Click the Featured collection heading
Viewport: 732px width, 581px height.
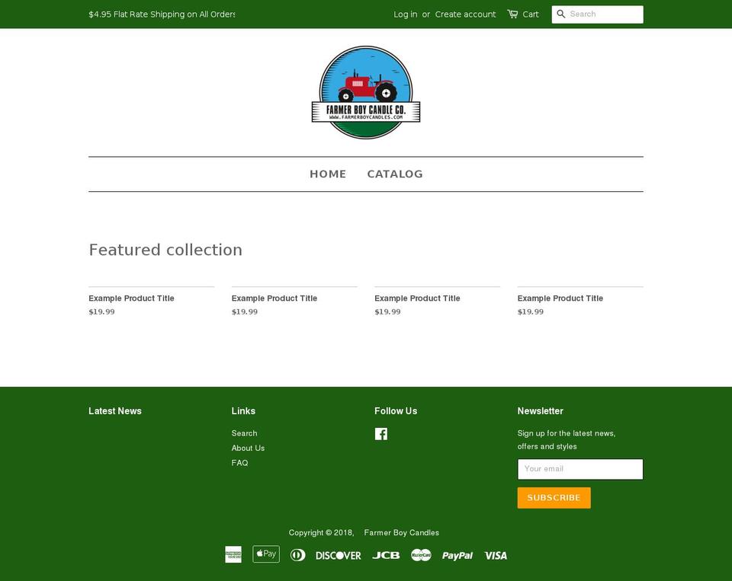pos(165,250)
